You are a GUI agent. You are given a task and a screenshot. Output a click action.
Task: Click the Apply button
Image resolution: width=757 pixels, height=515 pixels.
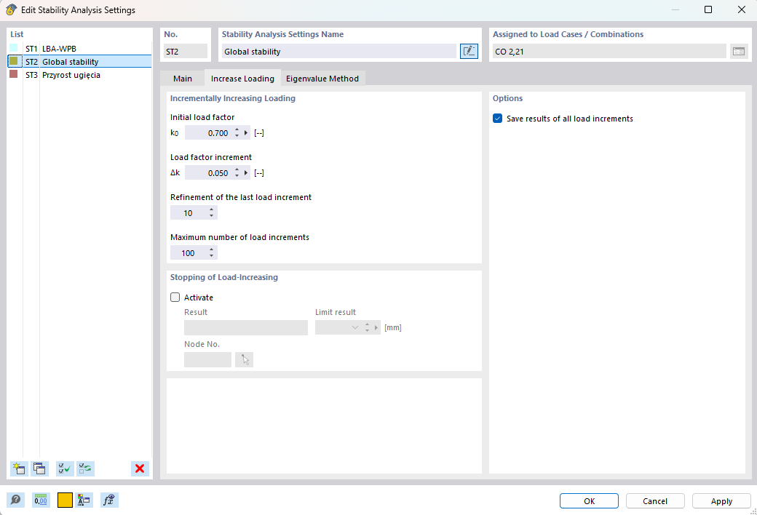click(721, 501)
